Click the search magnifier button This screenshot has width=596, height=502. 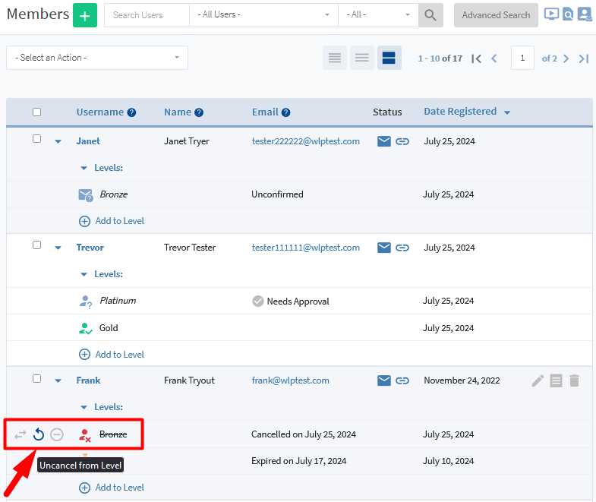tap(430, 15)
